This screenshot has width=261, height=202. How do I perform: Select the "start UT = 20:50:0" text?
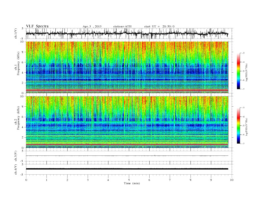click(159, 26)
